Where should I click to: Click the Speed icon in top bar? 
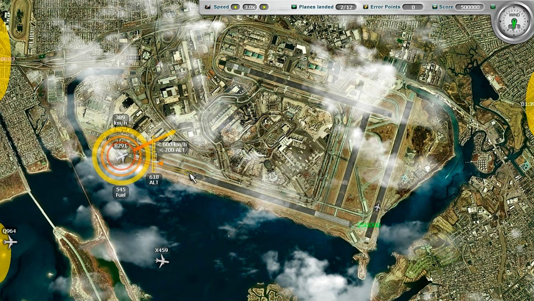click(208, 7)
